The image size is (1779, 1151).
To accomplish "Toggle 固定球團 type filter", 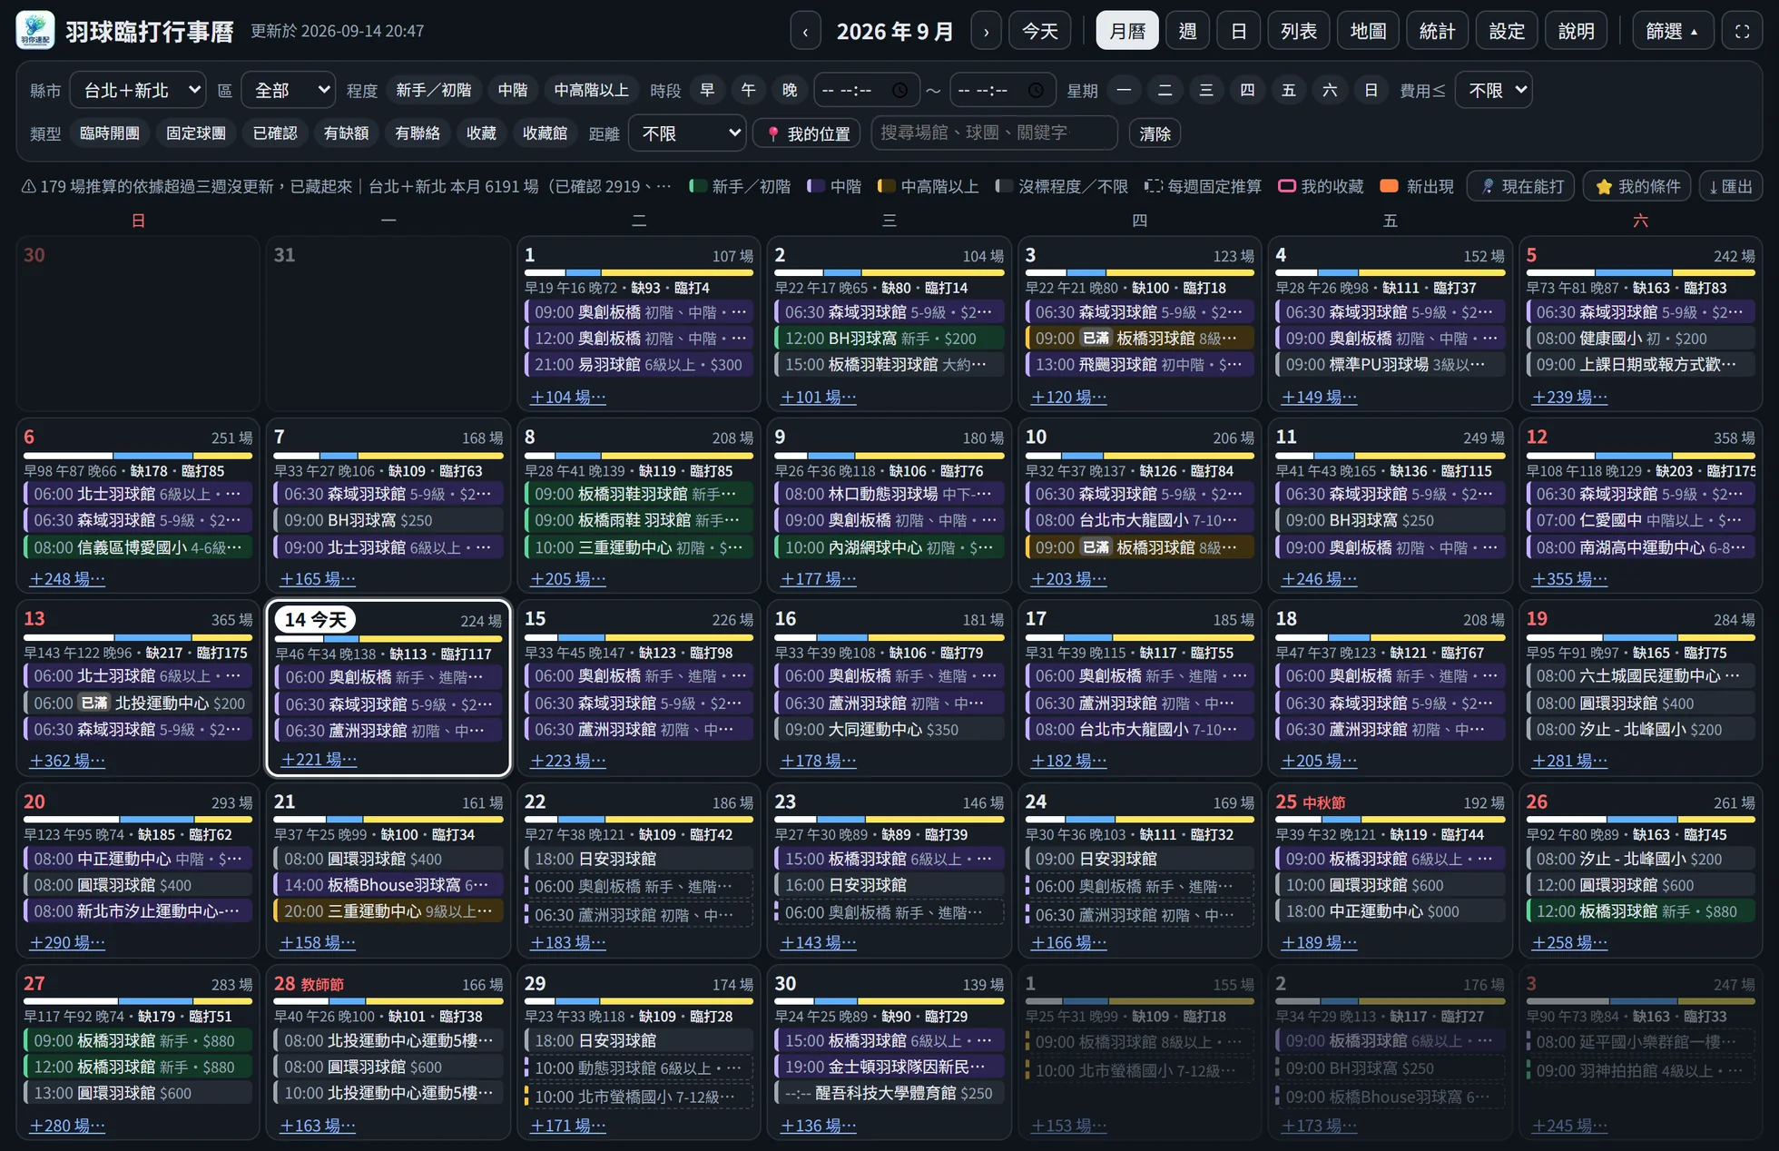I will pos(196,133).
